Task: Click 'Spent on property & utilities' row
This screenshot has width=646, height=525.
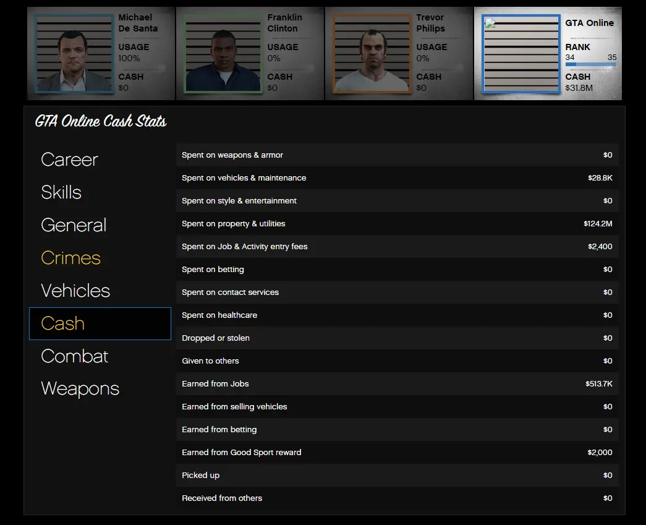Action: pos(397,224)
